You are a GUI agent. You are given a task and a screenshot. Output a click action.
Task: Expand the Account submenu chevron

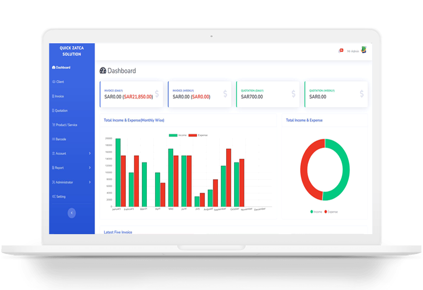click(90, 154)
